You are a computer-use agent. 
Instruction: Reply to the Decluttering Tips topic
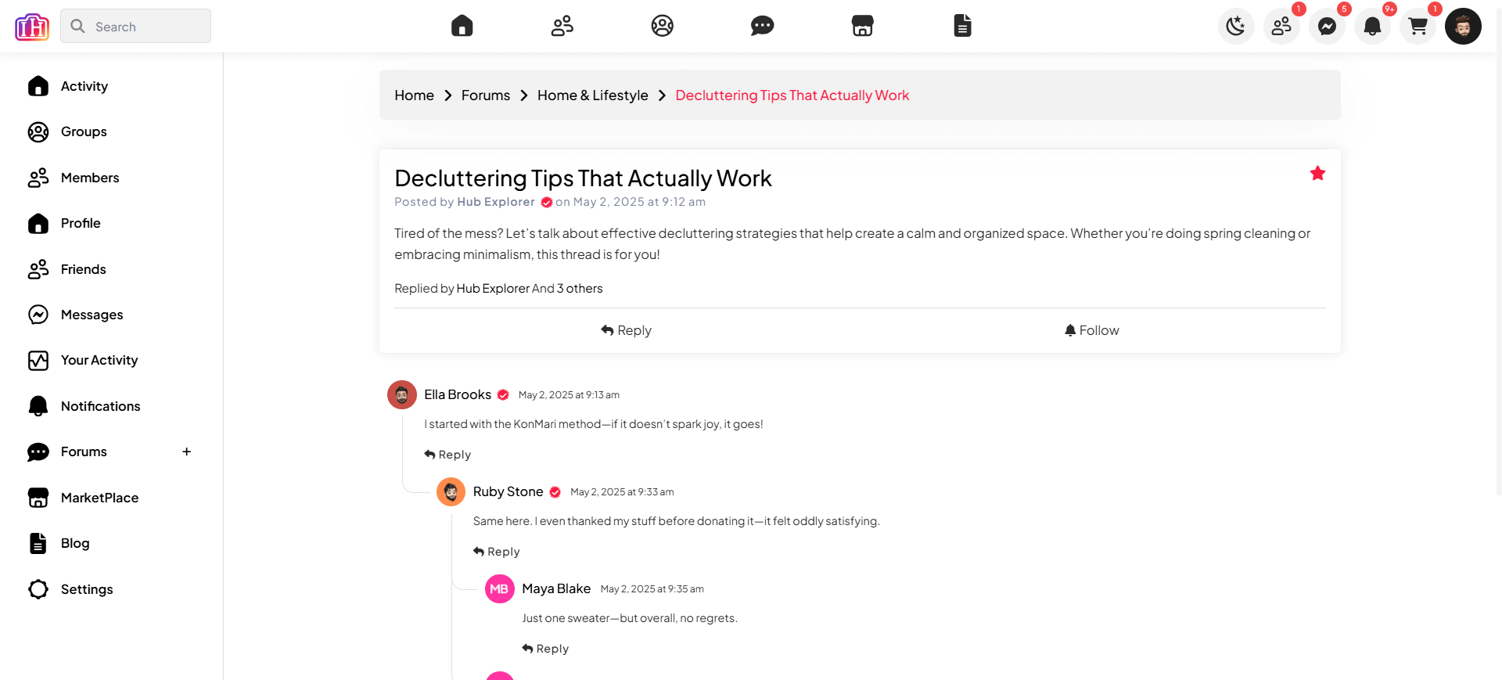point(626,330)
